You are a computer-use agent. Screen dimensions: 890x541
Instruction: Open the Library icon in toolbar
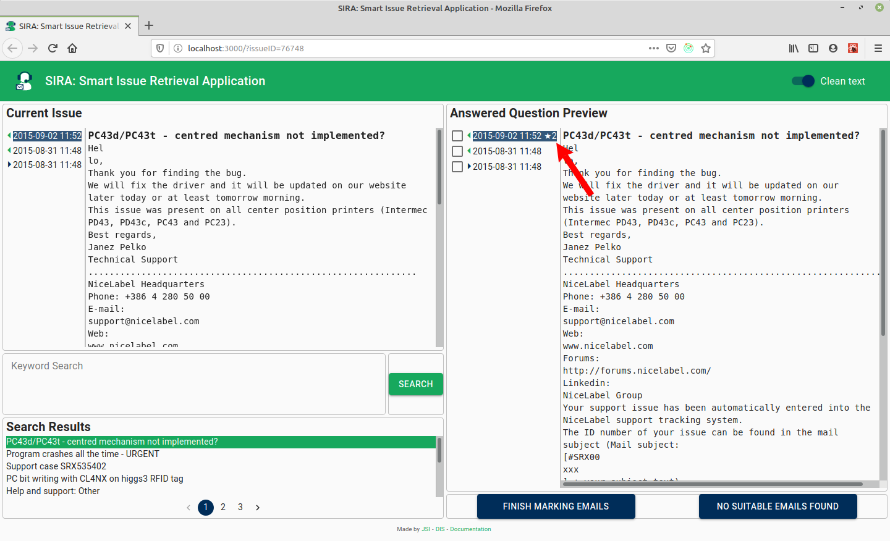pos(794,48)
